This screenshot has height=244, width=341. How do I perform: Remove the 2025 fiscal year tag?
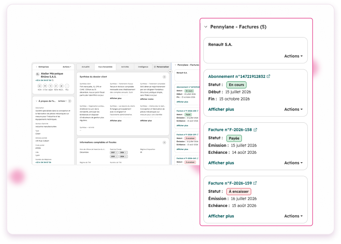116,156
